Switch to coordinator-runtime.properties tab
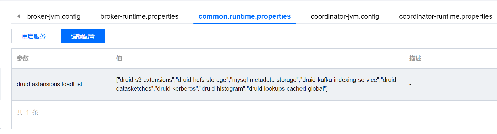 point(445,16)
